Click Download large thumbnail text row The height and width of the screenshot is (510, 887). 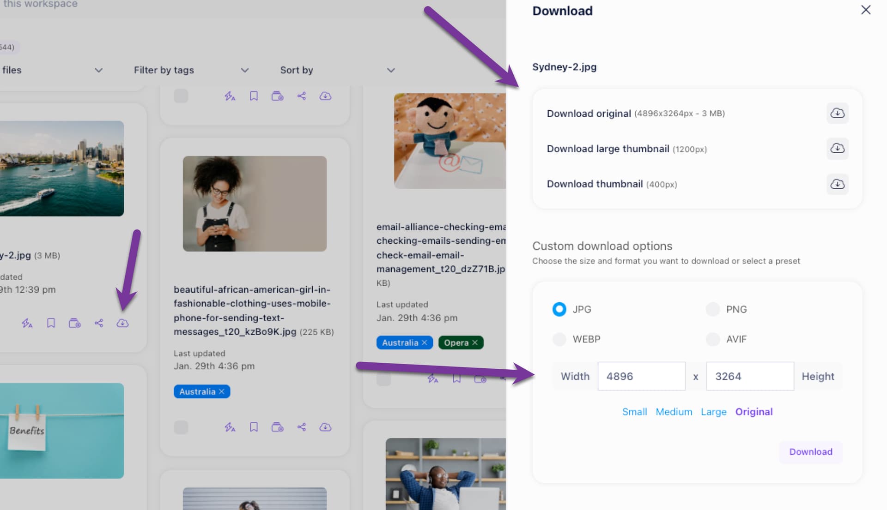point(626,149)
